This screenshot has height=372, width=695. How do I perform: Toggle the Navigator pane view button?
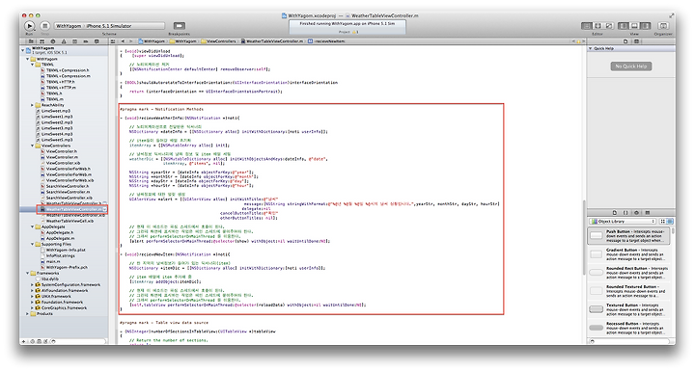click(x=624, y=26)
